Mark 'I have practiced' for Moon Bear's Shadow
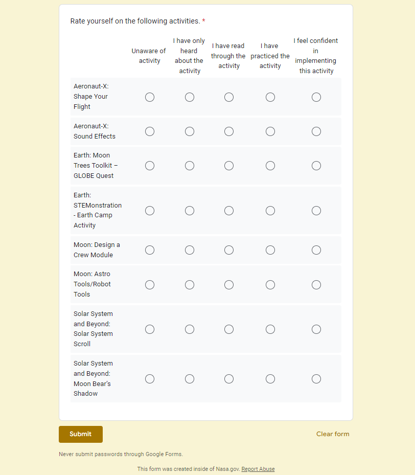 [x=270, y=379]
